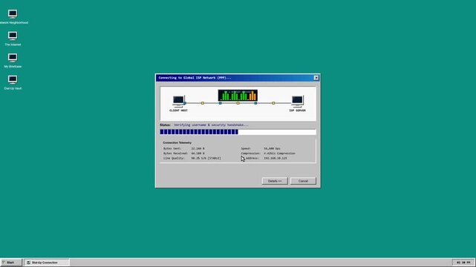Click the Line Quality STABLE value
Image resolution: width=476 pixels, height=267 pixels.
pyautogui.click(x=206, y=158)
